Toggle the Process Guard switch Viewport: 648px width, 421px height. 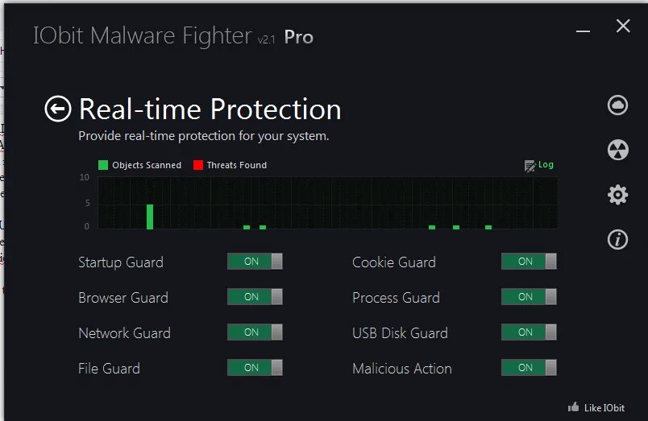[x=529, y=297]
